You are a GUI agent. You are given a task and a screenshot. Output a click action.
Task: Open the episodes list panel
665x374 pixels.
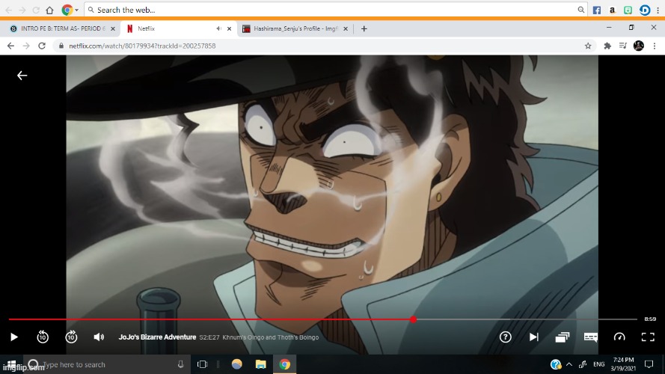tap(563, 337)
